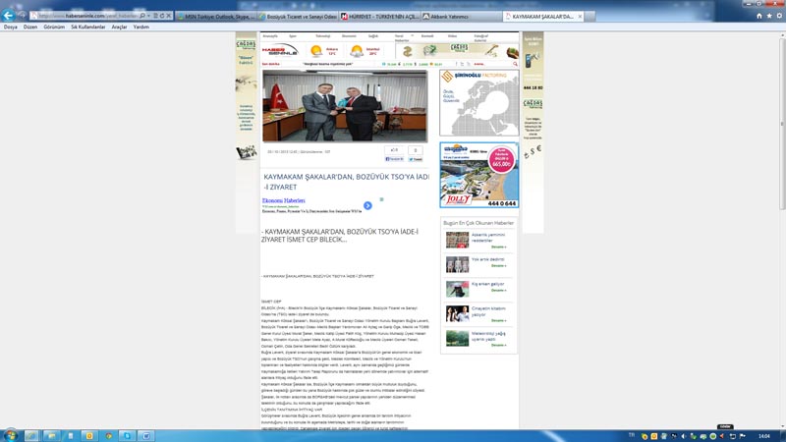This screenshot has width=786, height=442.
Task: Open the Dosya menu
Action: [x=11, y=28]
